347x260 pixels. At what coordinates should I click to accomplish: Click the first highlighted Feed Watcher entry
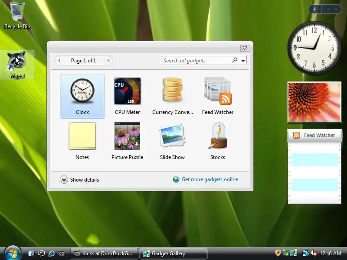pos(314,159)
